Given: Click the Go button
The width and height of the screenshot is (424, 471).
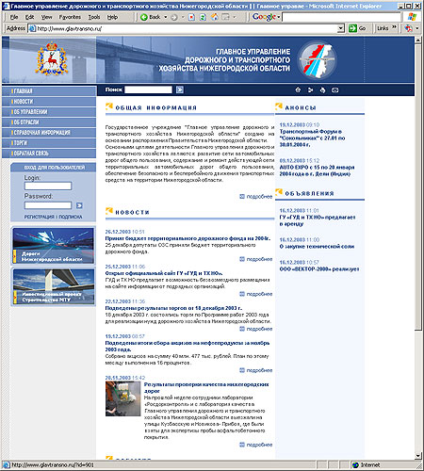Looking at the screenshot, I should (x=357, y=28).
